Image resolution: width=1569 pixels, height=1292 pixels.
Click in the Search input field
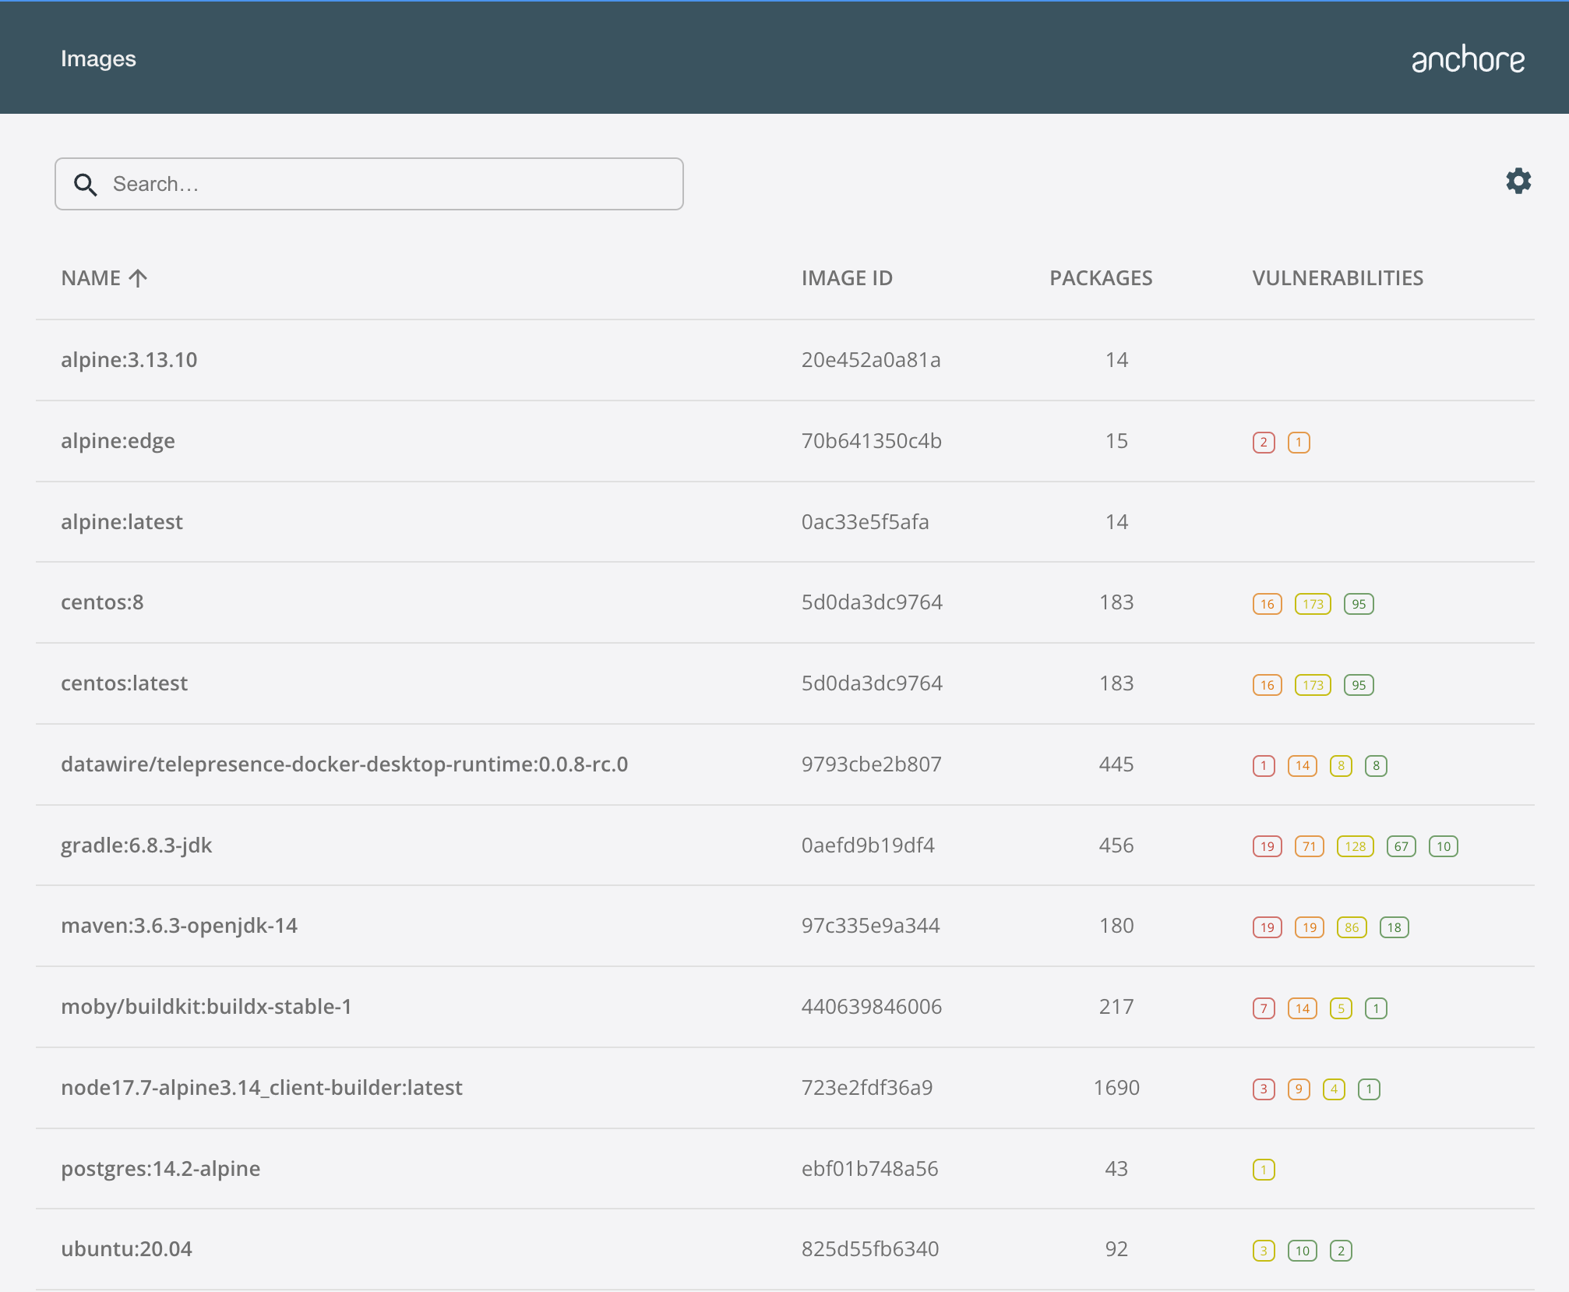390,185
